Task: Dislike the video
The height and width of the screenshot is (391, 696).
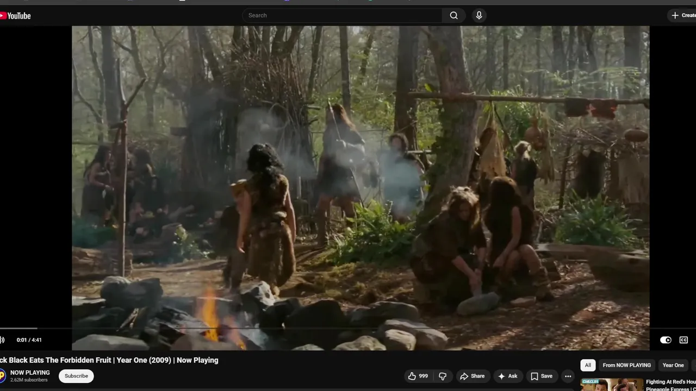Action: click(x=443, y=376)
